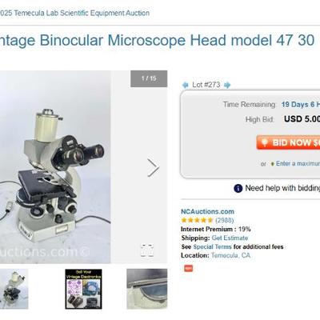The width and height of the screenshot is (320, 320).
Task: Select the Sell Your Vintage Electronics thumbnail
Action: point(83,289)
